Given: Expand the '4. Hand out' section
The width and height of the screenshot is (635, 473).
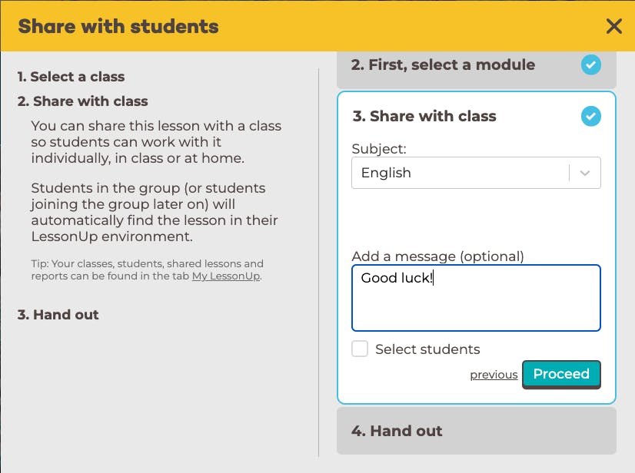Looking at the screenshot, I should tap(477, 431).
